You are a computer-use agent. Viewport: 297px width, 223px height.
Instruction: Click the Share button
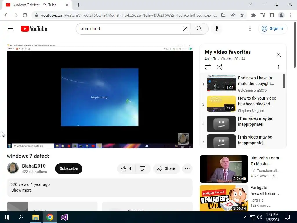point(166,168)
